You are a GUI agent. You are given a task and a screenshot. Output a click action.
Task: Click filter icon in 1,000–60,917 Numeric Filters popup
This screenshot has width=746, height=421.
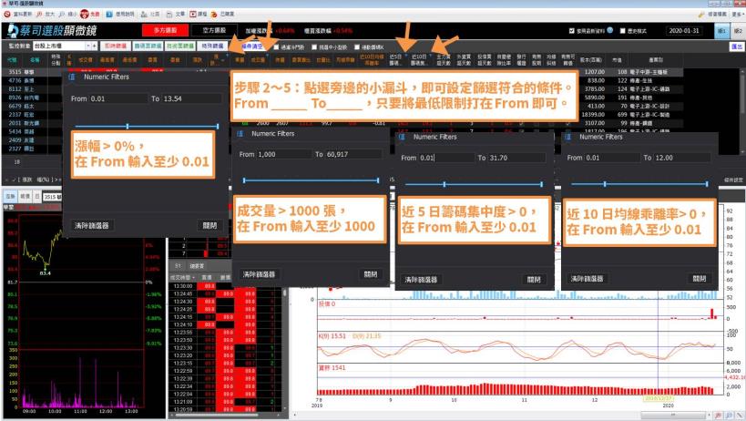pyautogui.click(x=240, y=134)
